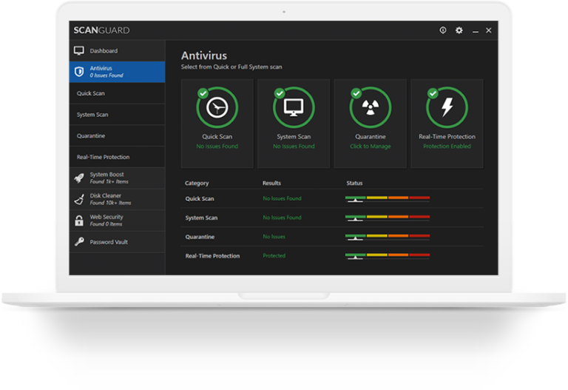568x390 pixels.
Task: Click the Quarantine row status bar indicator
Action: pyautogui.click(x=388, y=237)
